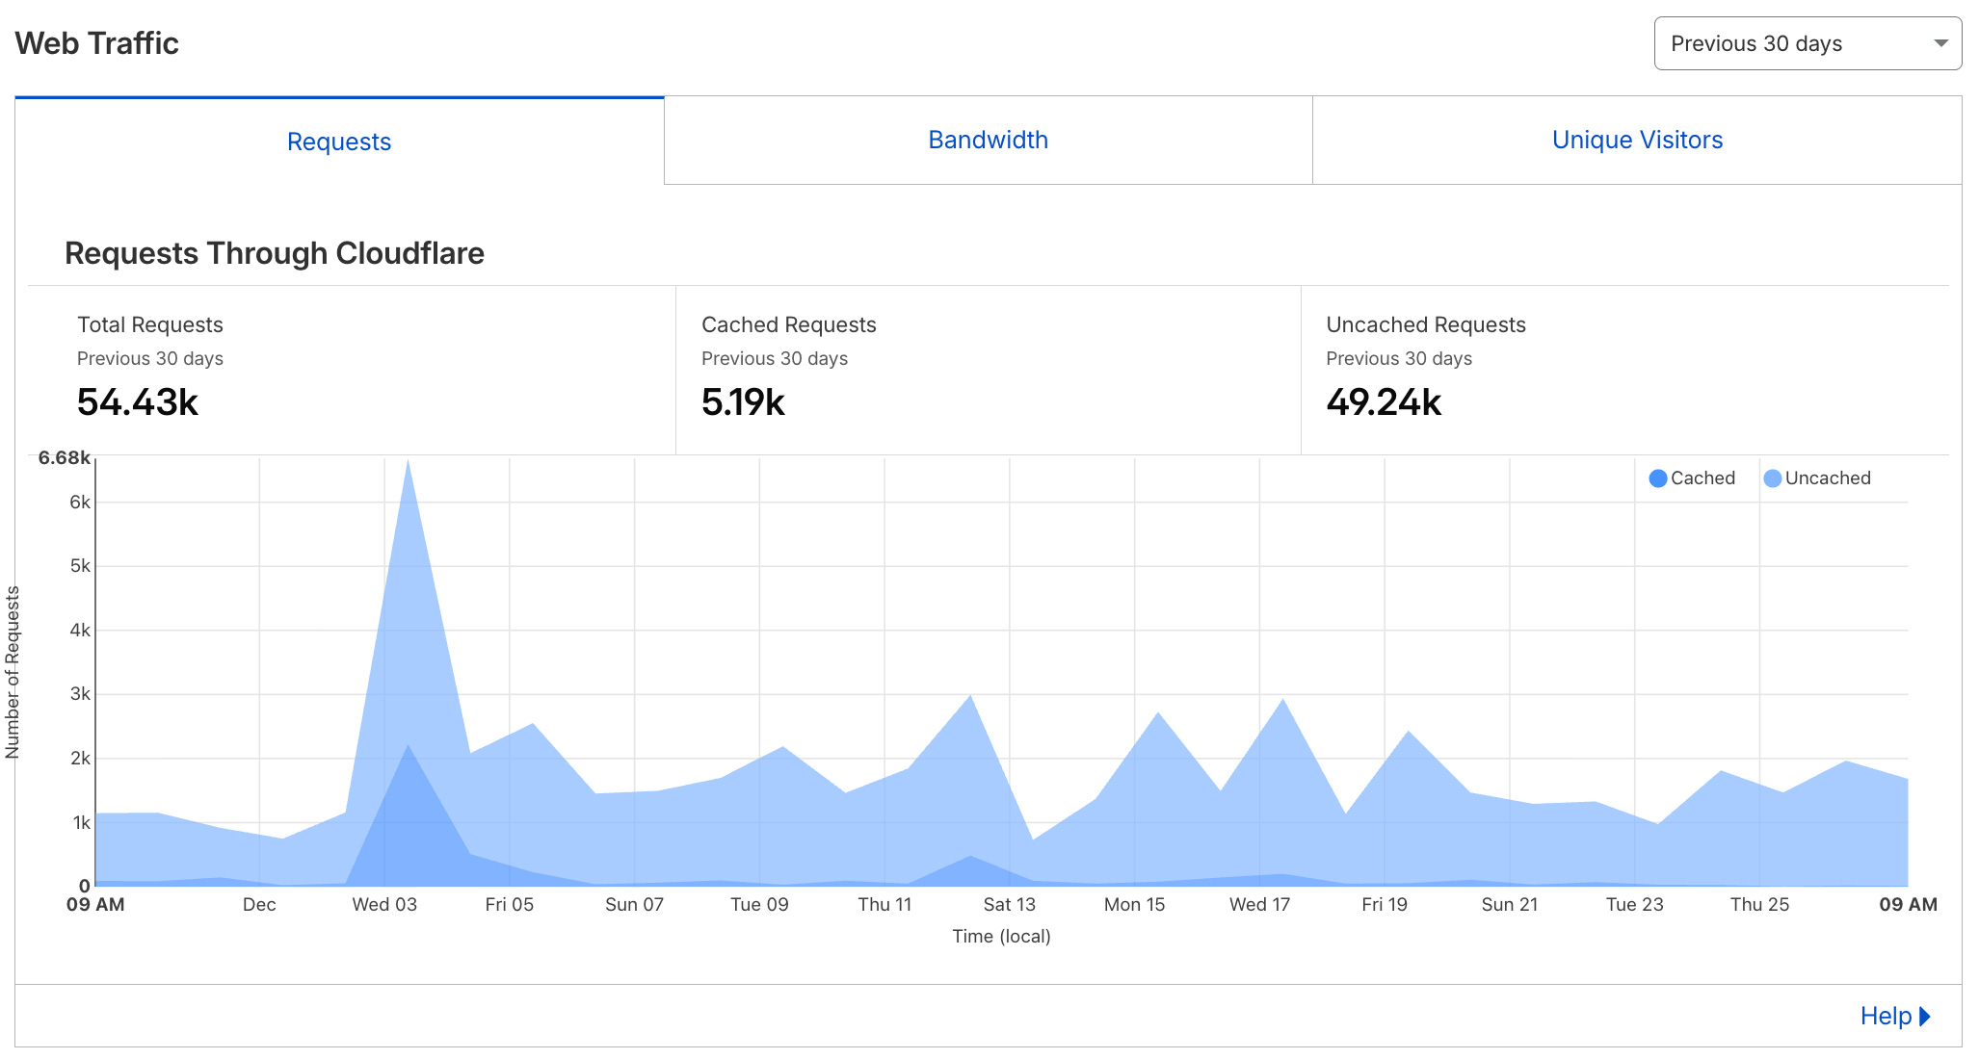Viewport: 1979px width, 1059px height.
Task: Click the Sun 07 axis label
Action: click(634, 904)
